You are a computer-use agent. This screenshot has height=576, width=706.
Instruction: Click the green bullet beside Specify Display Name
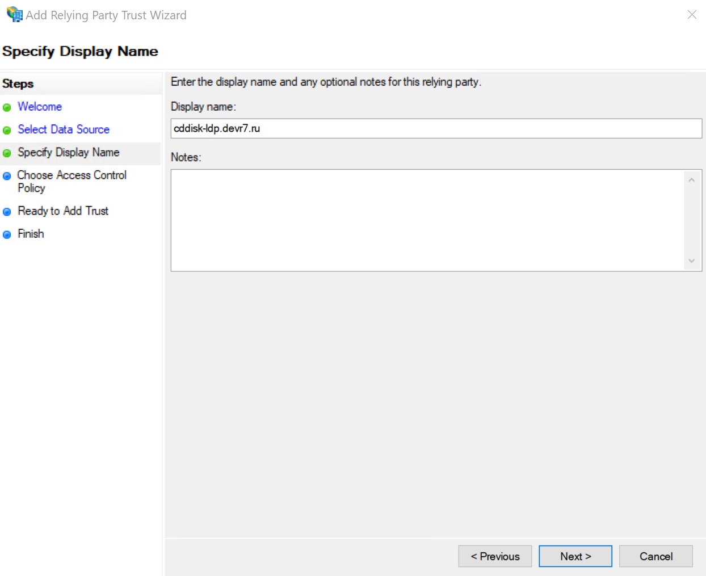(x=7, y=153)
